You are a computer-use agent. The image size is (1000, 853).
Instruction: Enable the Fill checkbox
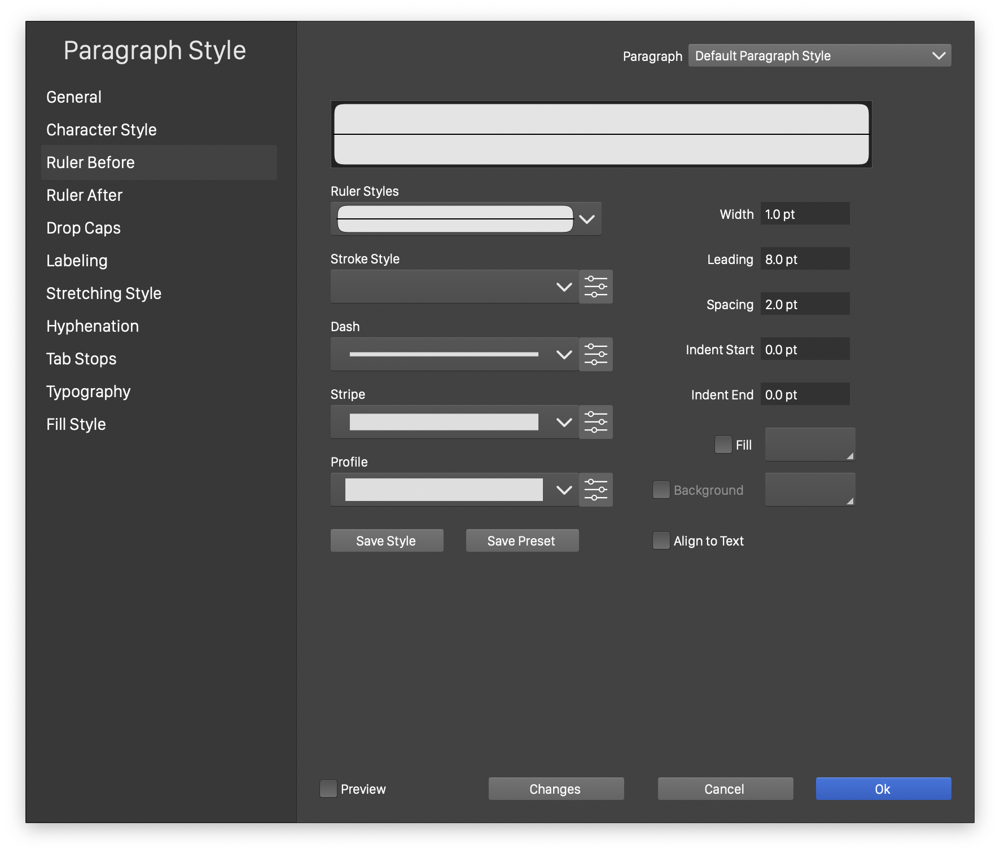click(x=723, y=445)
